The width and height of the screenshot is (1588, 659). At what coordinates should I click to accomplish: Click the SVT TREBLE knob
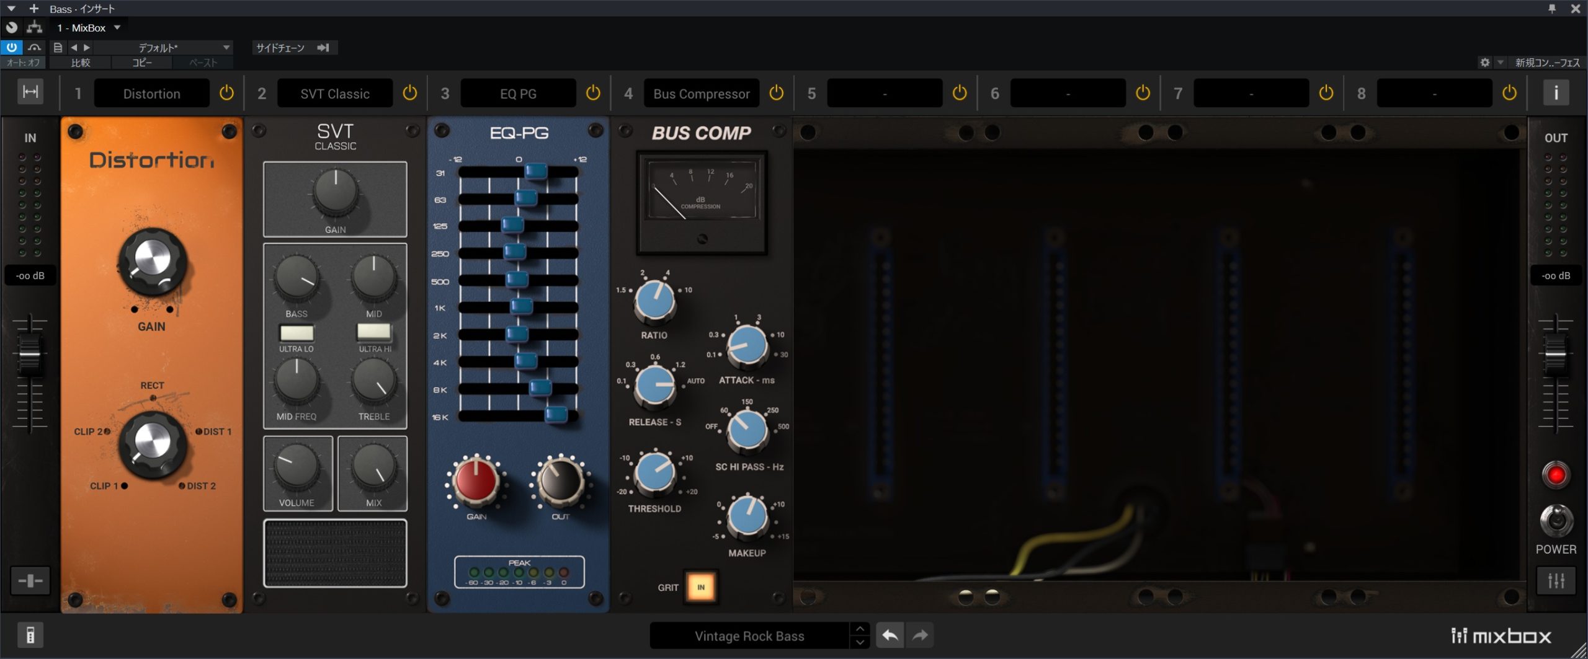coord(374,381)
